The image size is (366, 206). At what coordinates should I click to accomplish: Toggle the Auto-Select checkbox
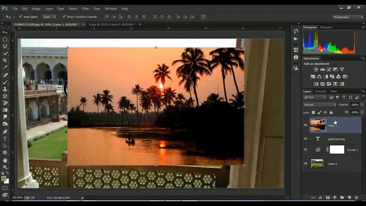(x=21, y=17)
